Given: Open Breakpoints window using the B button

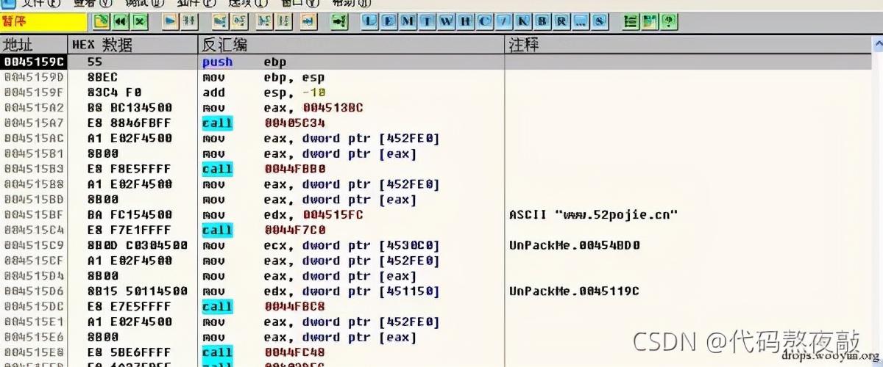Looking at the screenshot, I should [x=542, y=21].
